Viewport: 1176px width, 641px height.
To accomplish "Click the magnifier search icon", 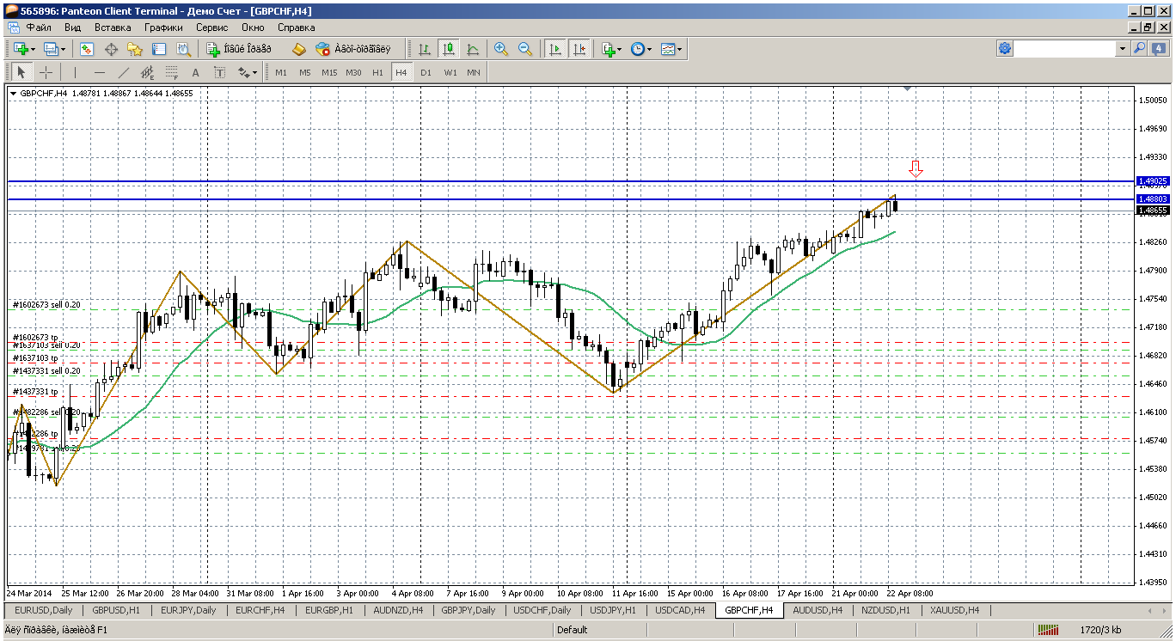I will tap(1140, 49).
